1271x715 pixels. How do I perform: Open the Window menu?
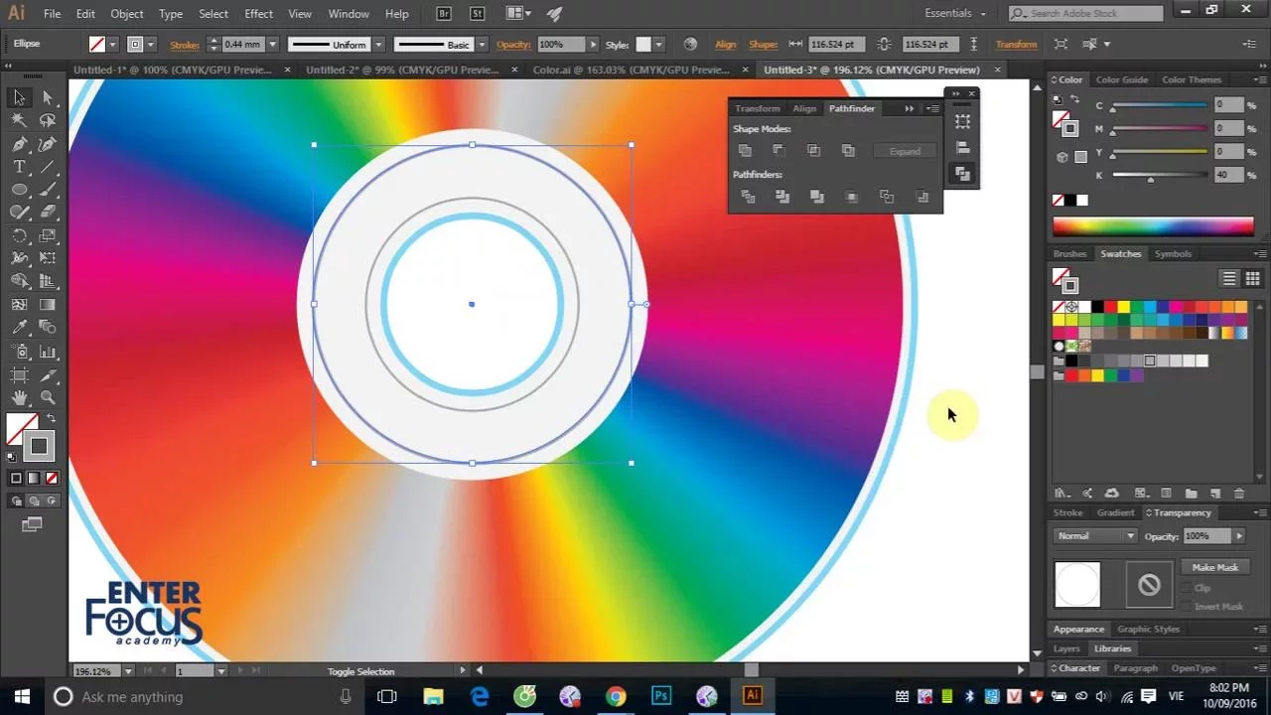[x=349, y=14]
